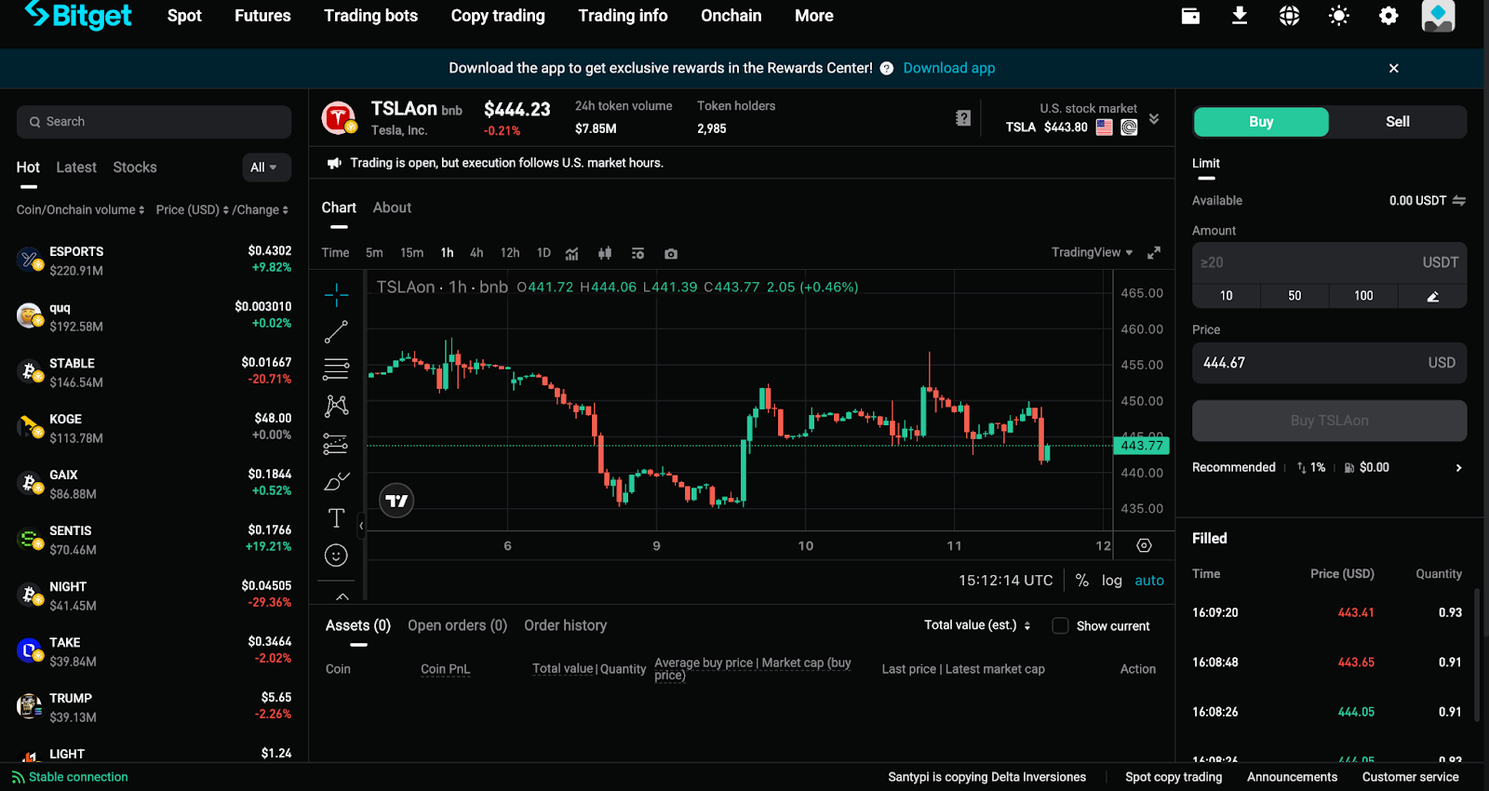Switch to the About tab

(392, 208)
